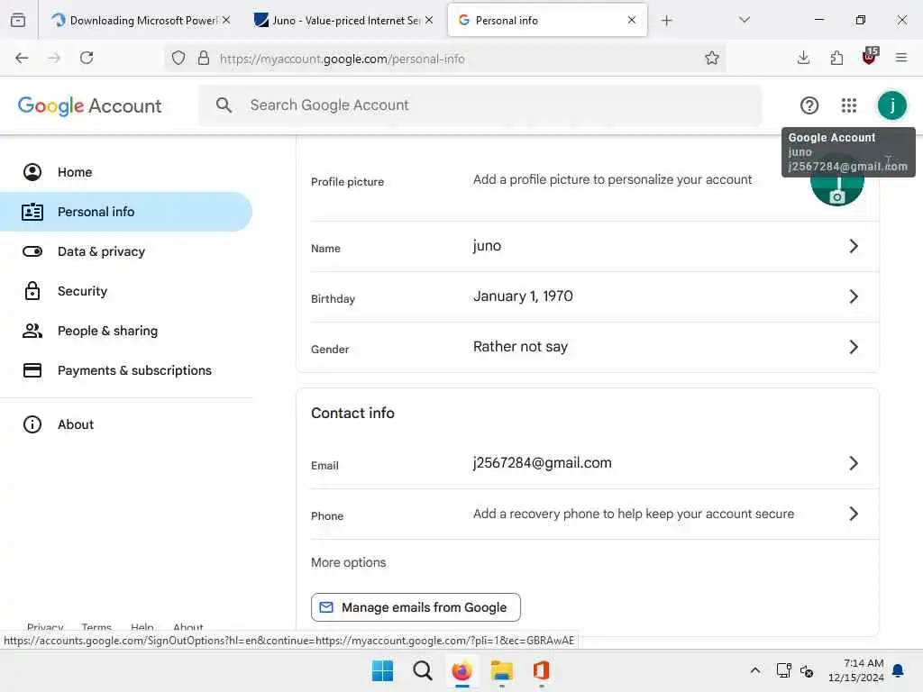923x692 pixels.
Task: Bookmark this page with the star icon
Action: (x=712, y=58)
